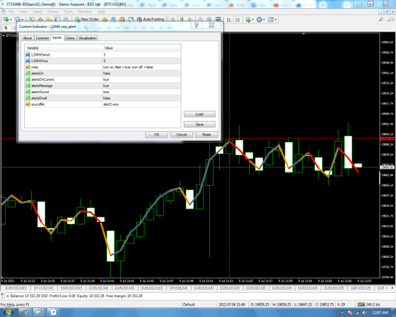
Task: Open the BTCUSD,M1 chart tab
Action: (44, 288)
